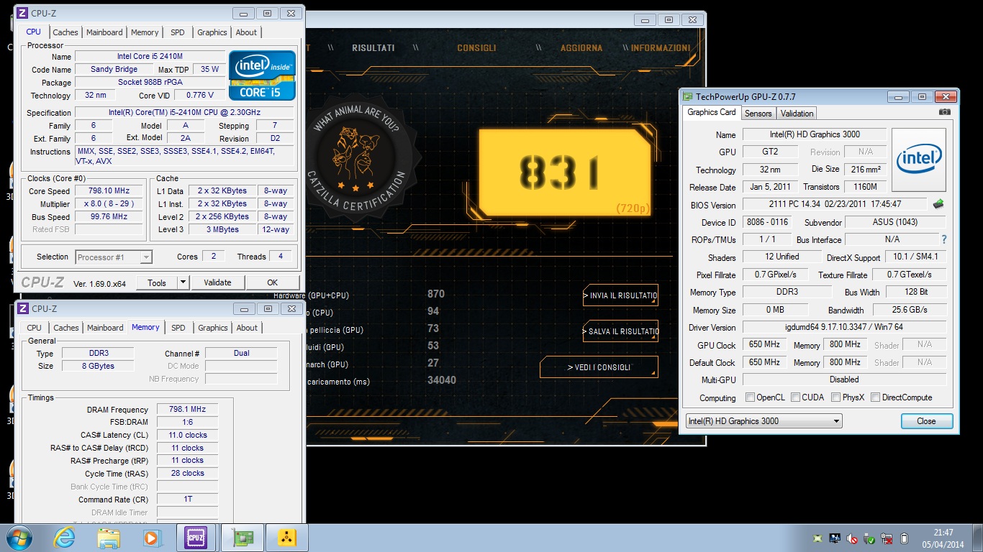Click the Core Speed value 798.10 MHz
This screenshot has height=552, width=983.
(109, 191)
